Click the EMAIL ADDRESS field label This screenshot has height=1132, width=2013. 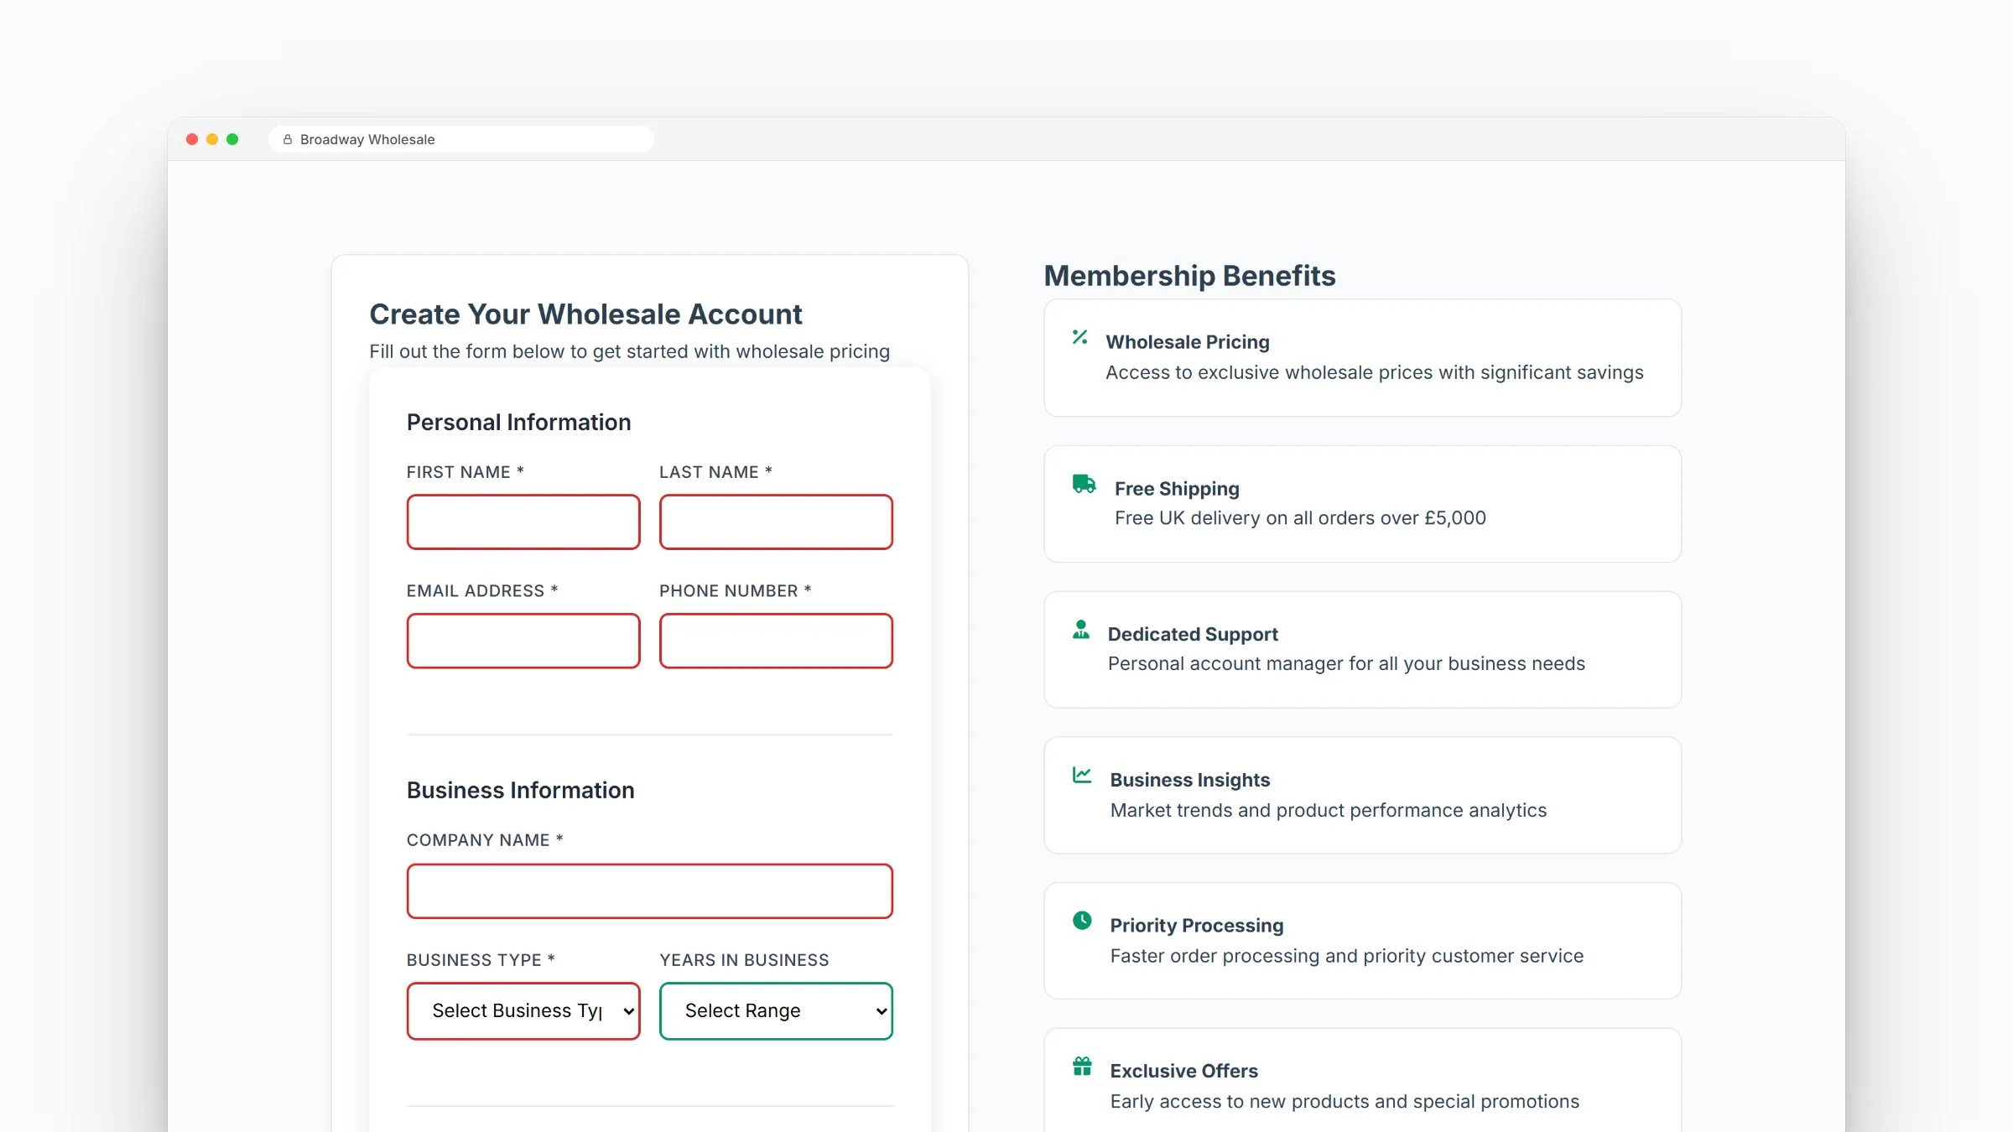click(x=482, y=591)
